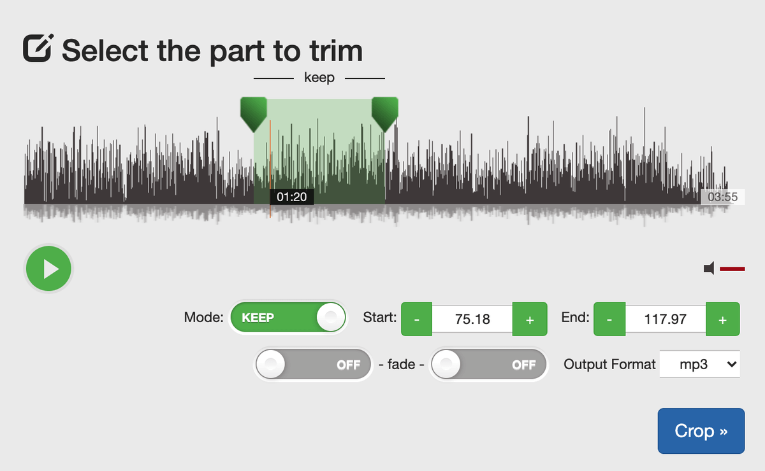
Task: Click the speaker volume icon
Action: coord(709,269)
